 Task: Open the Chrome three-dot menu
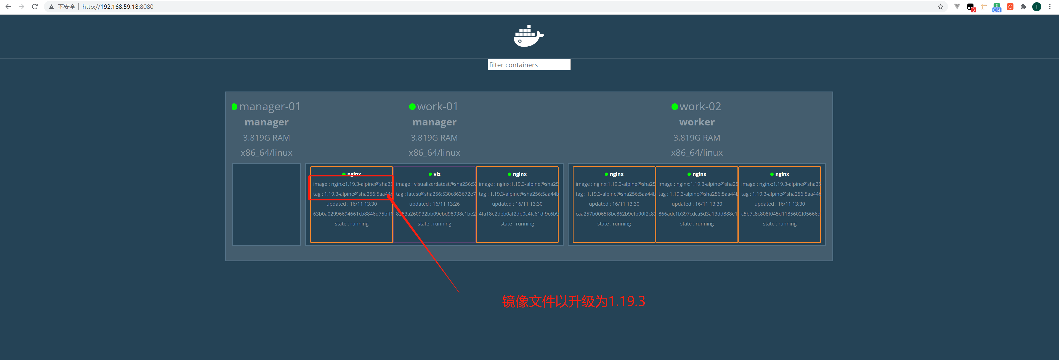tap(1050, 7)
